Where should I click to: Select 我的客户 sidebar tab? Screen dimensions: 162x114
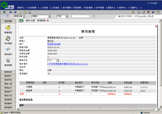8,76
